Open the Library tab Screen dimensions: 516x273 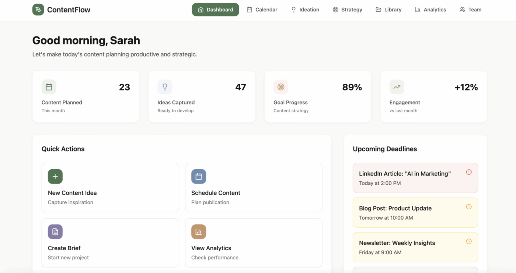coord(388,10)
